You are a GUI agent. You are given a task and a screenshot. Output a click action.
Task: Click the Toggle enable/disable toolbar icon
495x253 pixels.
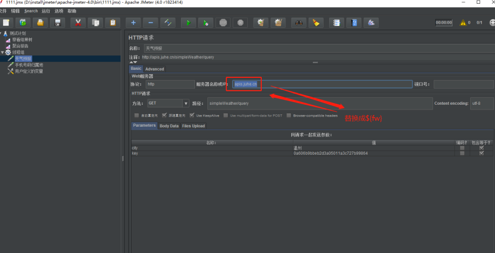[x=168, y=23]
